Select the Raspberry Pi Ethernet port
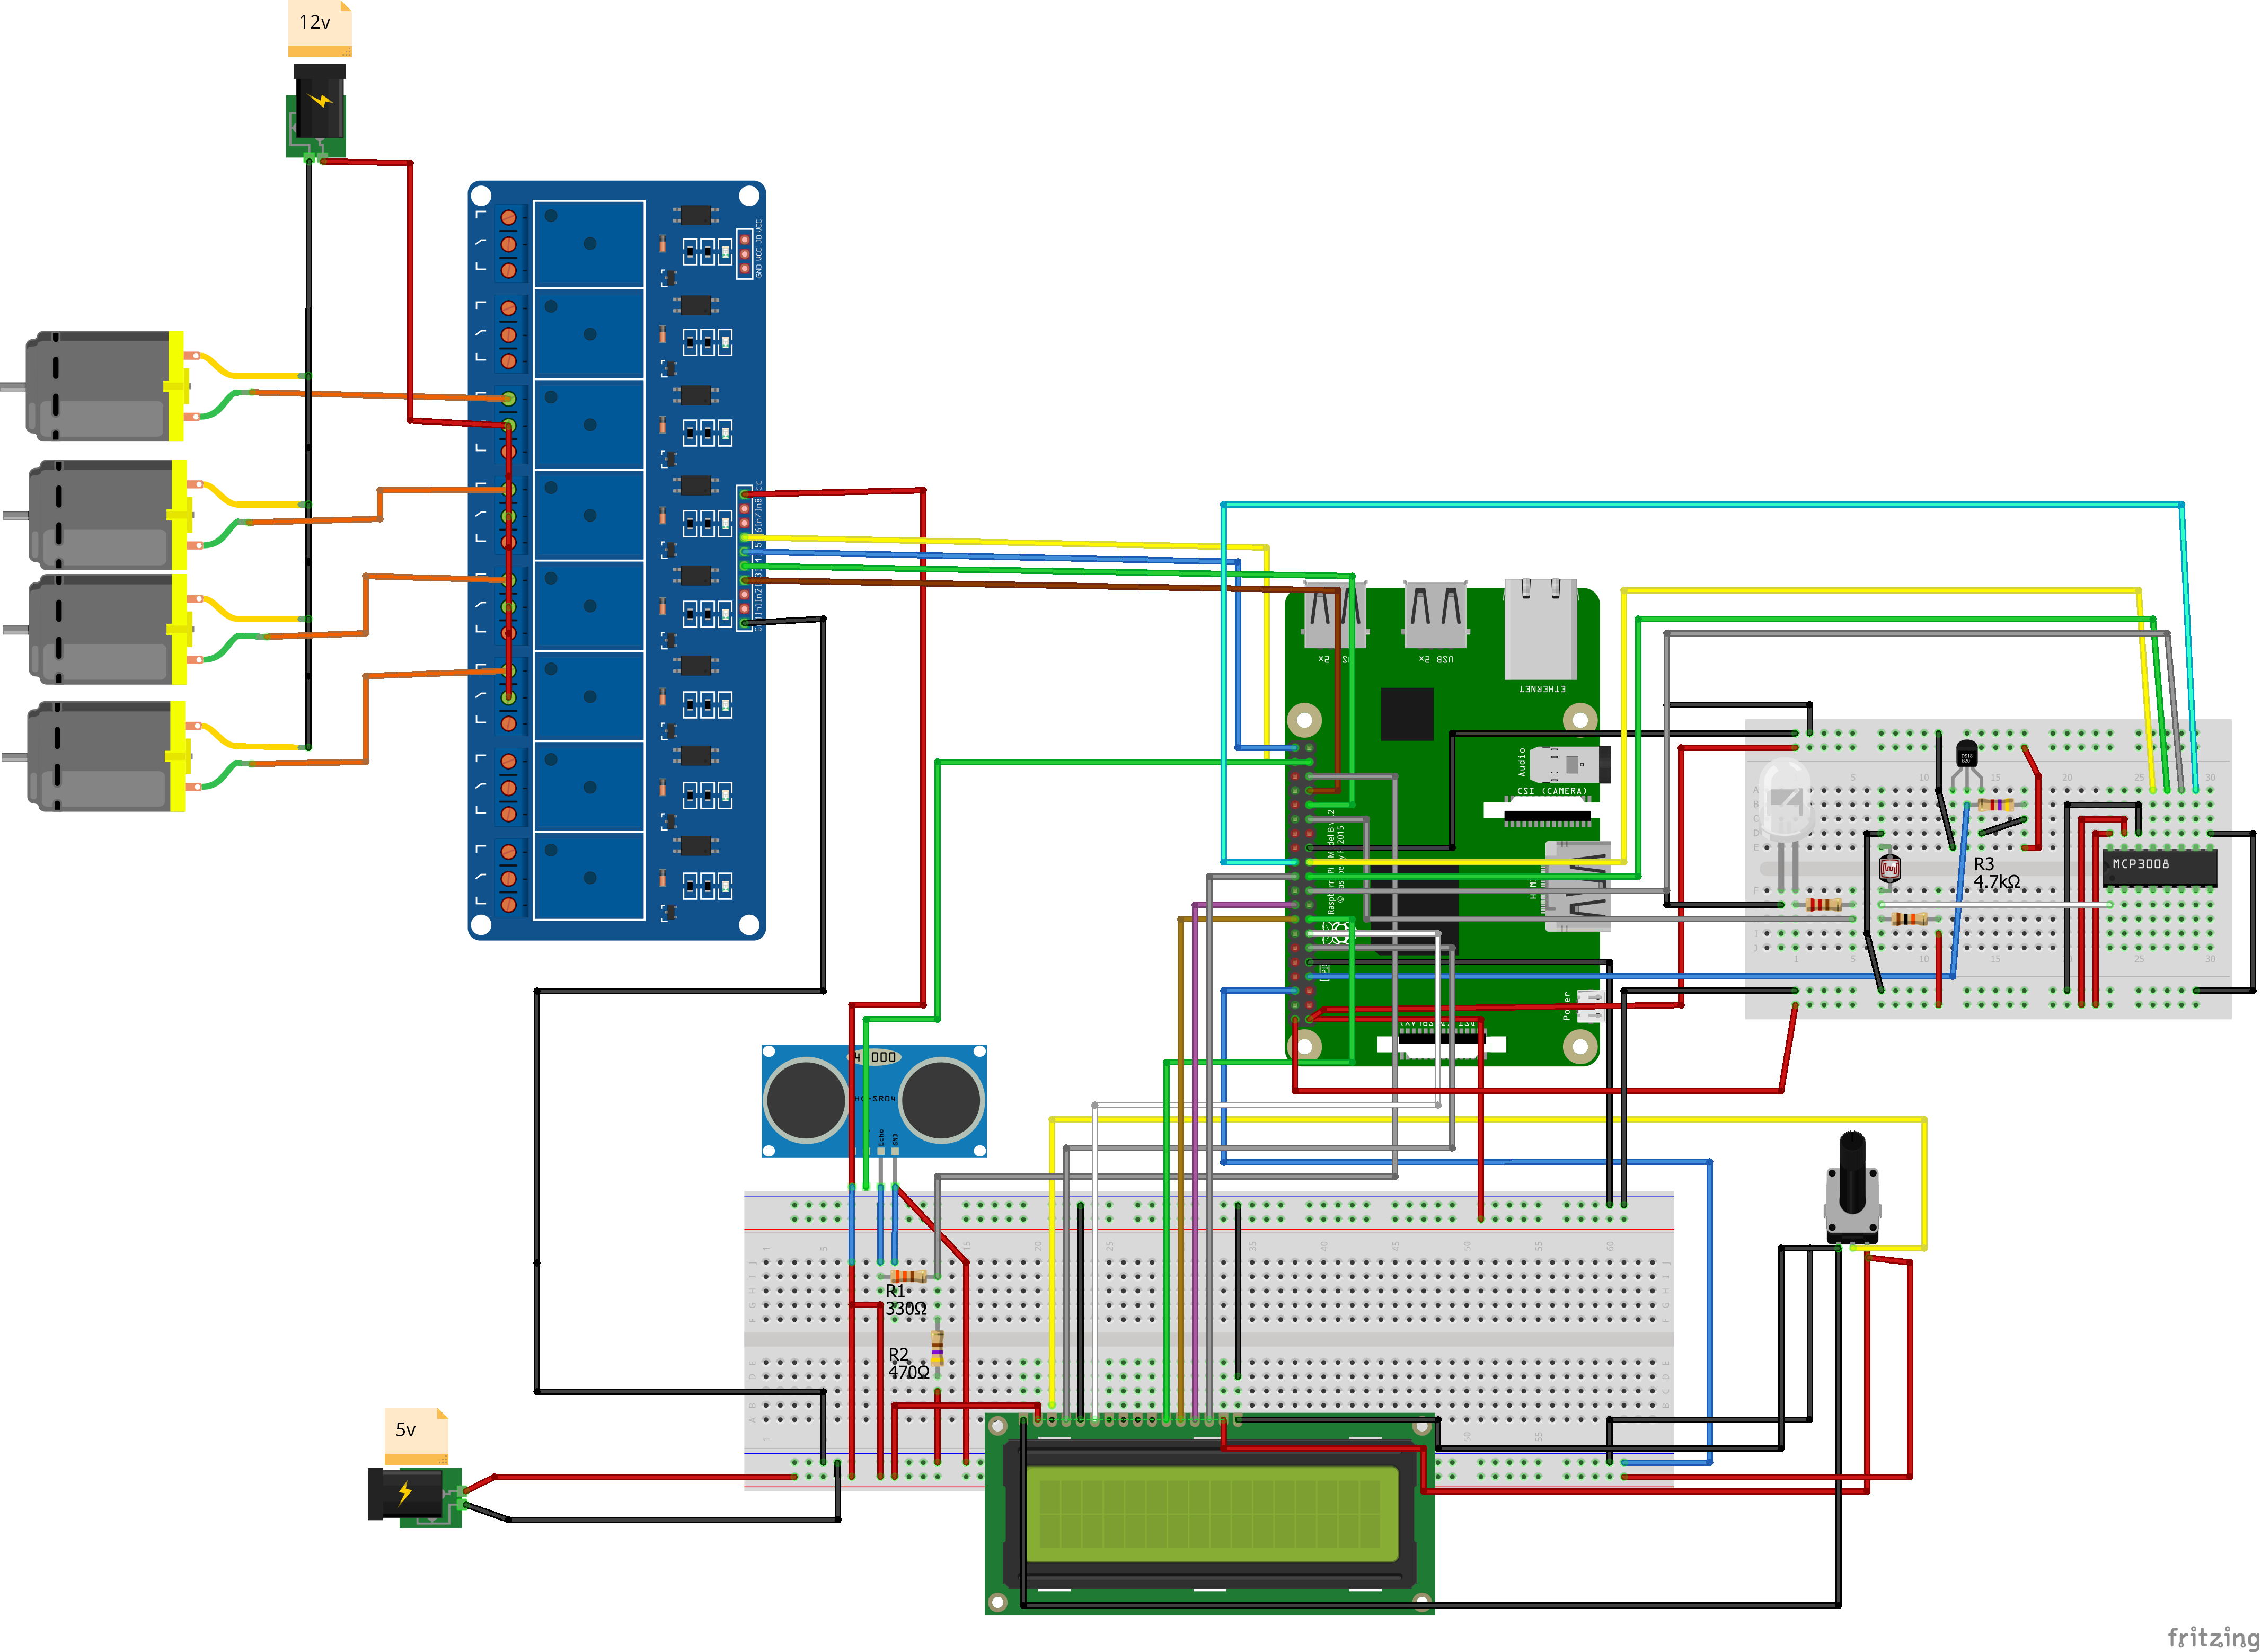The height and width of the screenshot is (1652, 2261). pyautogui.click(x=1541, y=629)
